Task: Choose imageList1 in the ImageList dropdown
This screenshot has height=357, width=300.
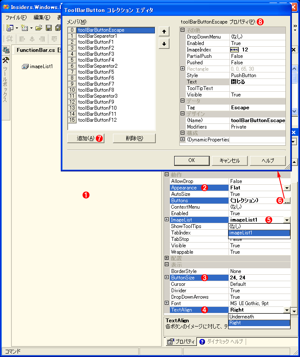Action: tap(259, 233)
